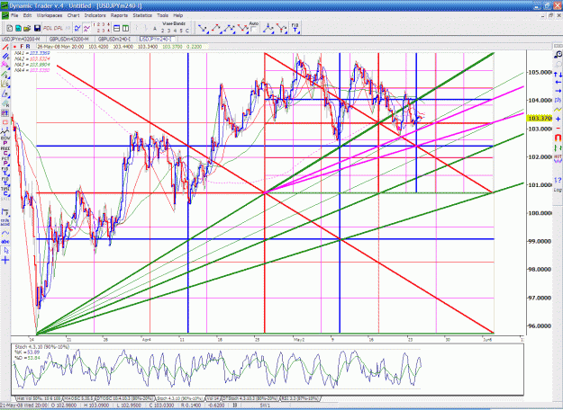Open the Reports menu
Viewport: 563px width, 410px height.
[119, 15]
